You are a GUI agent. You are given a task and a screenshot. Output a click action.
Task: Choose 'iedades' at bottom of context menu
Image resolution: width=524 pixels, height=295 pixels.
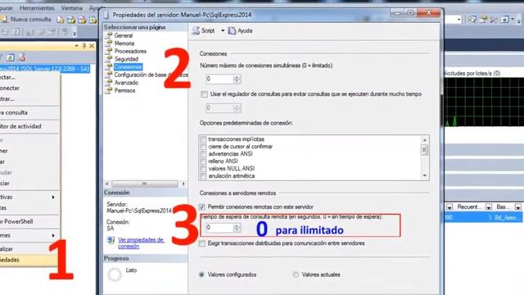tap(29, 260)
